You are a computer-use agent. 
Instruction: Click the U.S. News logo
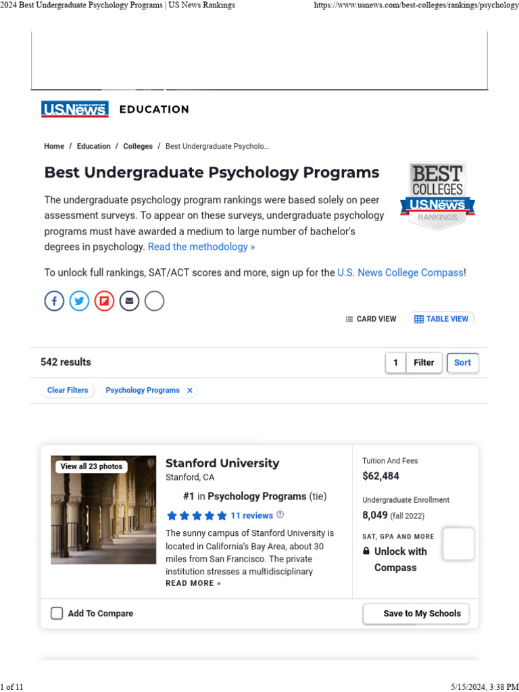point(75,109)
